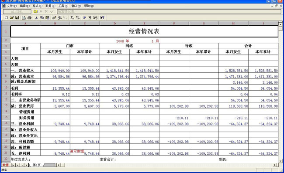Viewport: 284px width, 173px height.
Task: Click the document icon left of 文件 menu
Action: [4, 6]
